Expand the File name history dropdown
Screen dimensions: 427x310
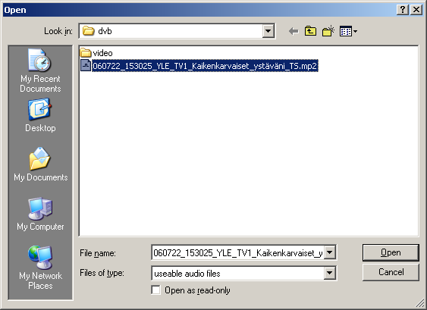click(329, 252)
